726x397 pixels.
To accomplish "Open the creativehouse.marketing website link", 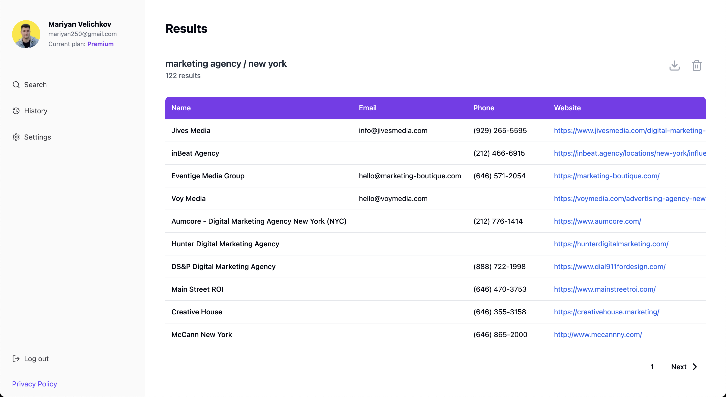I will pos(607,312).
